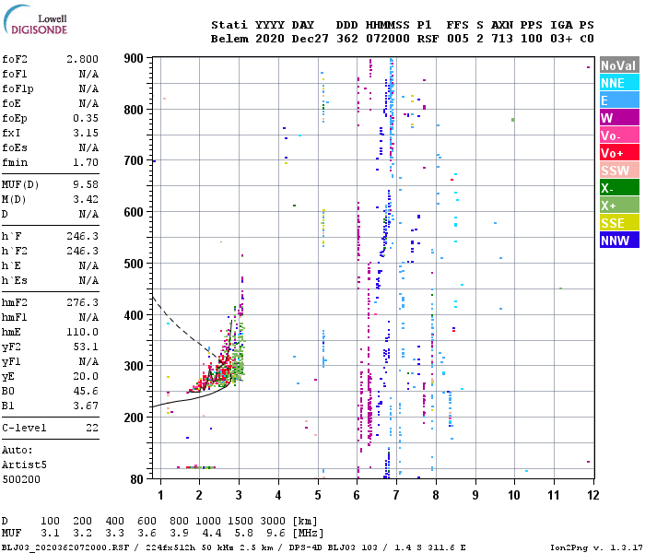The width and height of the screenshot is (645, 553).
Task: Select the SSE legend swatch
Action: (x=619, y=223)
